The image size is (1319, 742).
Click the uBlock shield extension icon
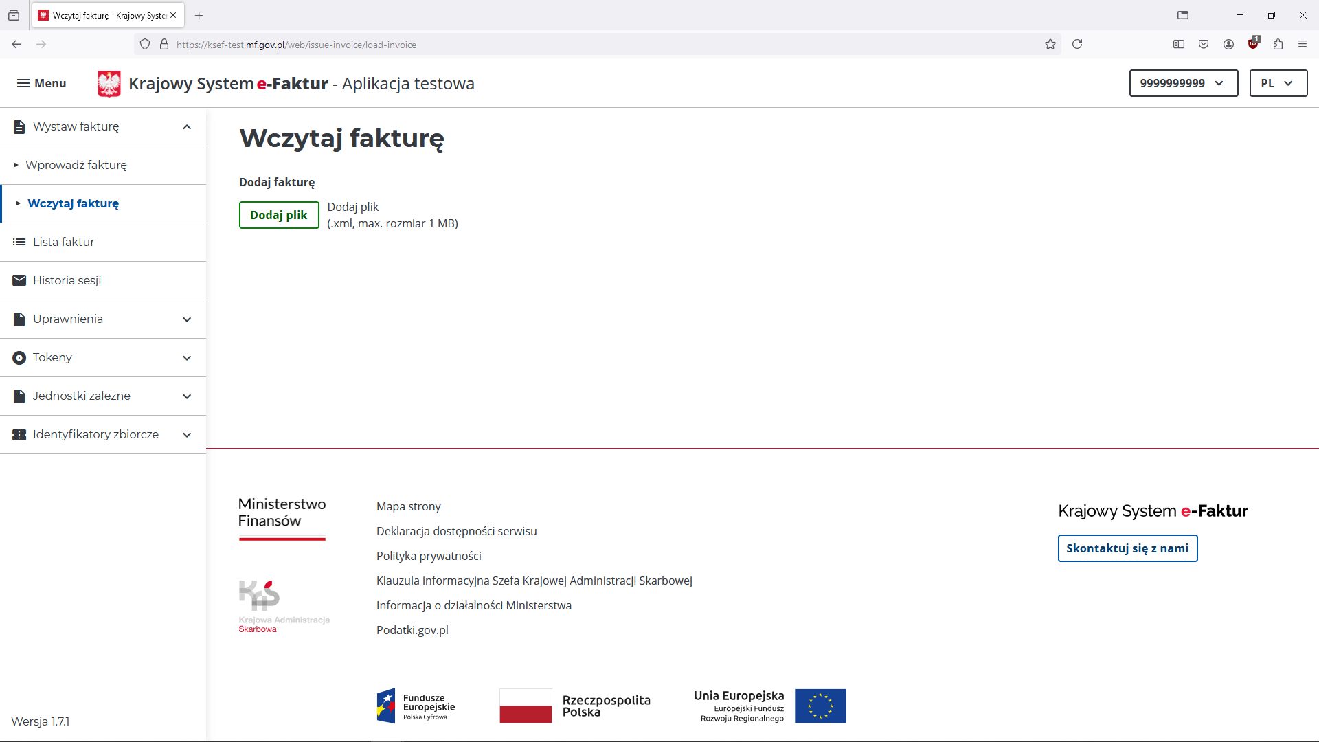[1254, 44]
